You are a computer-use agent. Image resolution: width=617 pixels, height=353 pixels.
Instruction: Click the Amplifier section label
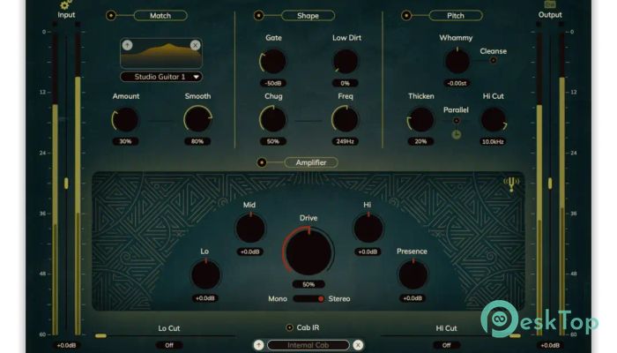click(310, 162)
